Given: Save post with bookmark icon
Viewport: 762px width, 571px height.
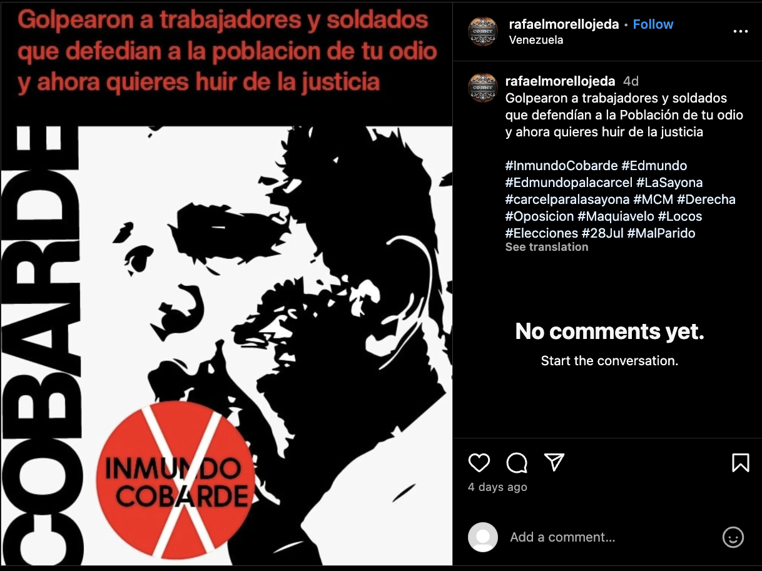Looking at the screenshot, I should click(741, 463).
